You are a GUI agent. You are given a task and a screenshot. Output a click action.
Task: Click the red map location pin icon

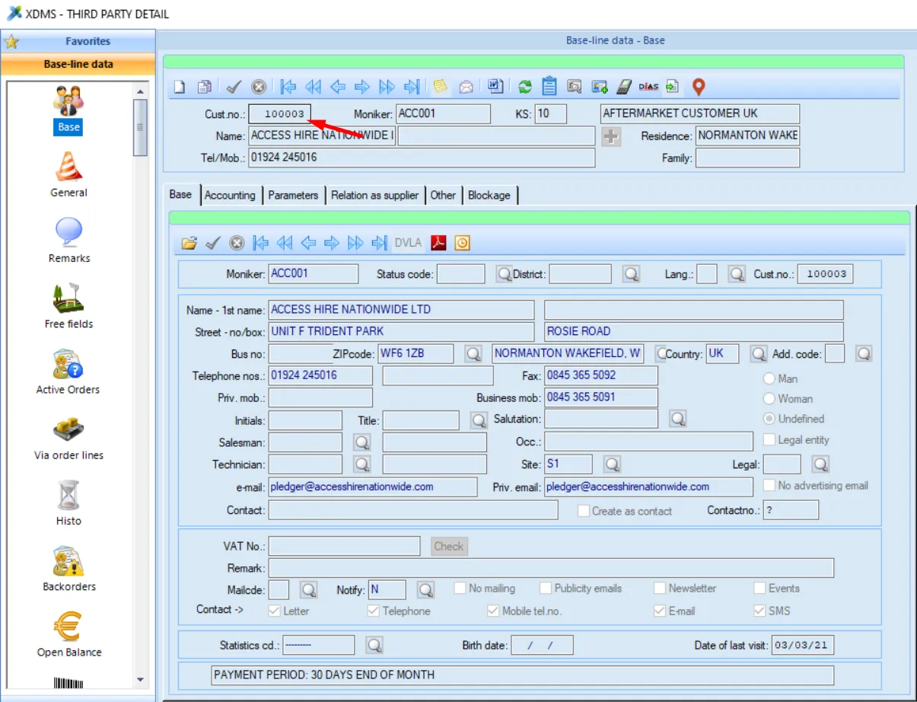(698, 87)
